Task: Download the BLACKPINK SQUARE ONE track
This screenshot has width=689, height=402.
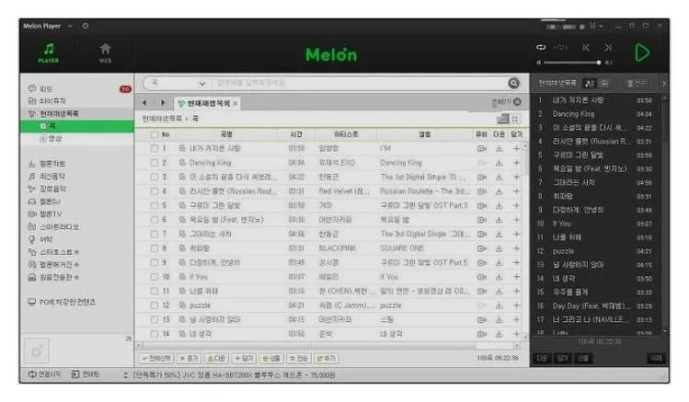Action: [500, 248]
